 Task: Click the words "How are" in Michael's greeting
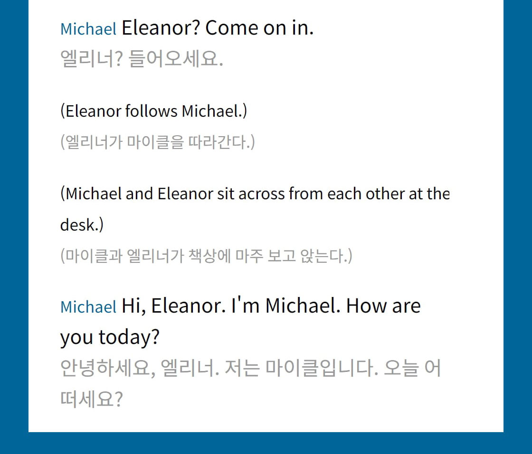tap(383, 306)
